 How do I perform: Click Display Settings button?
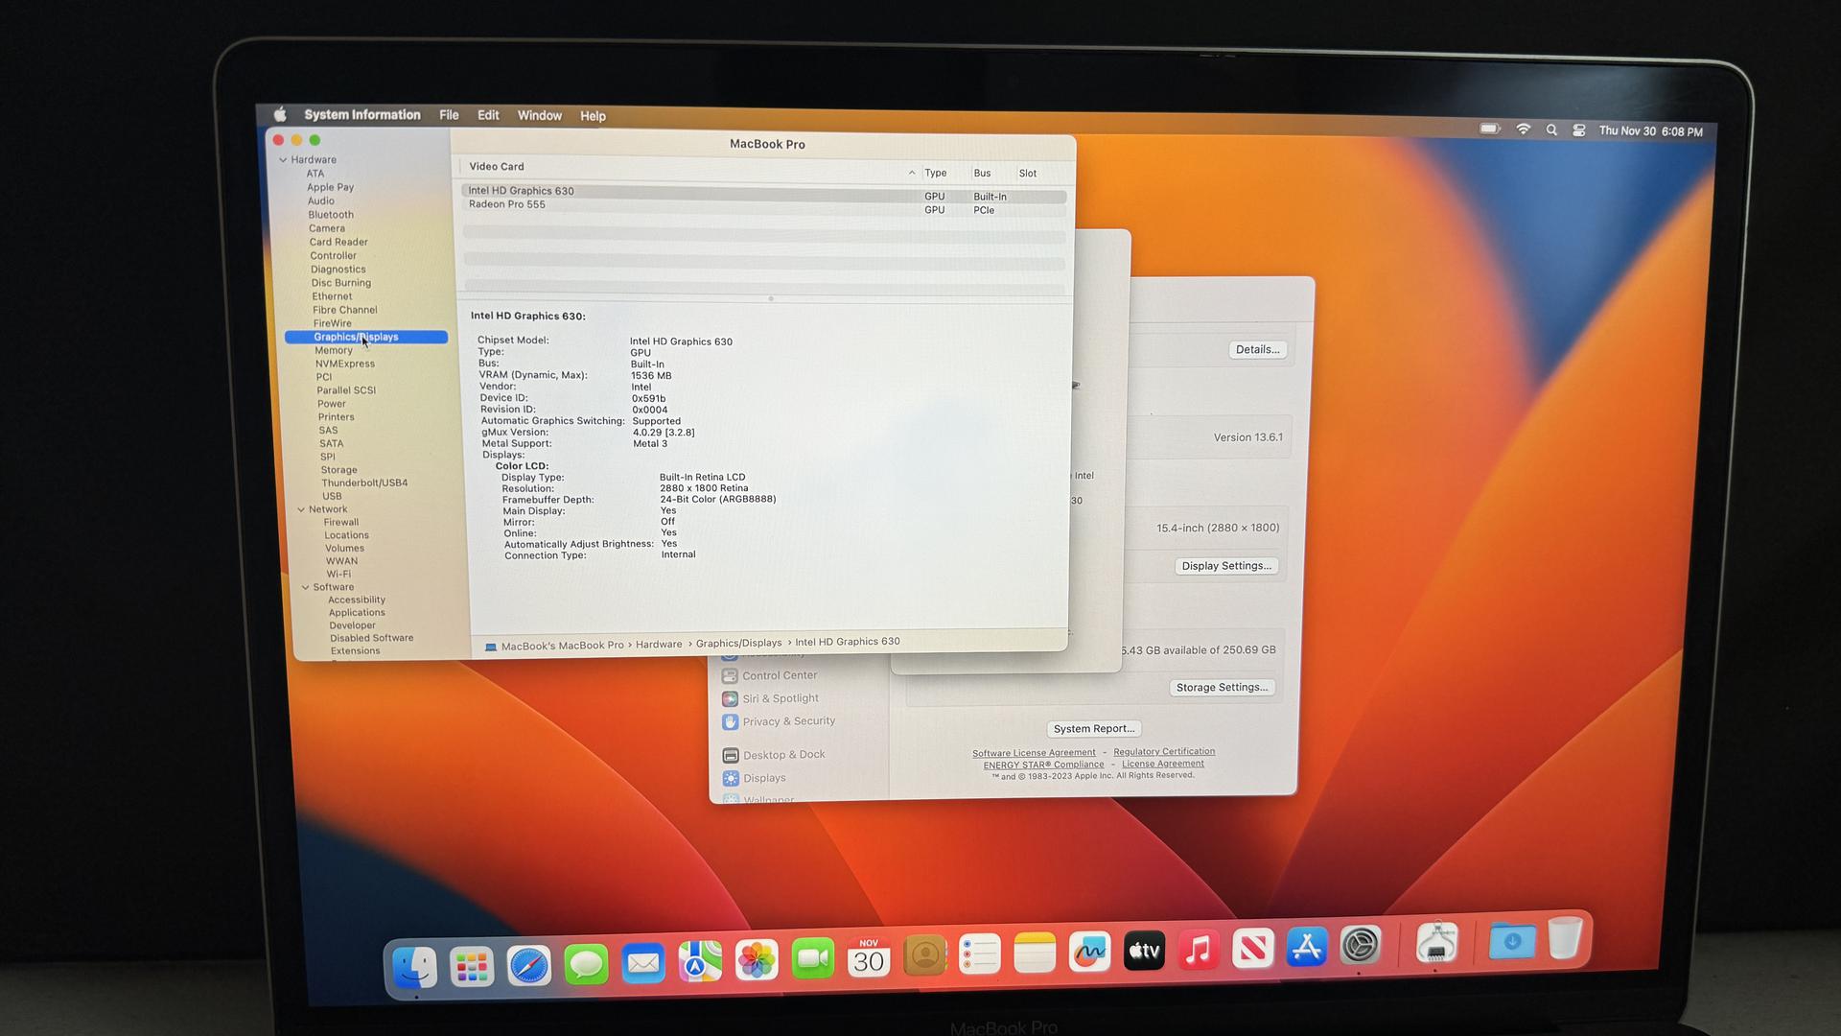coord(1226,566)
